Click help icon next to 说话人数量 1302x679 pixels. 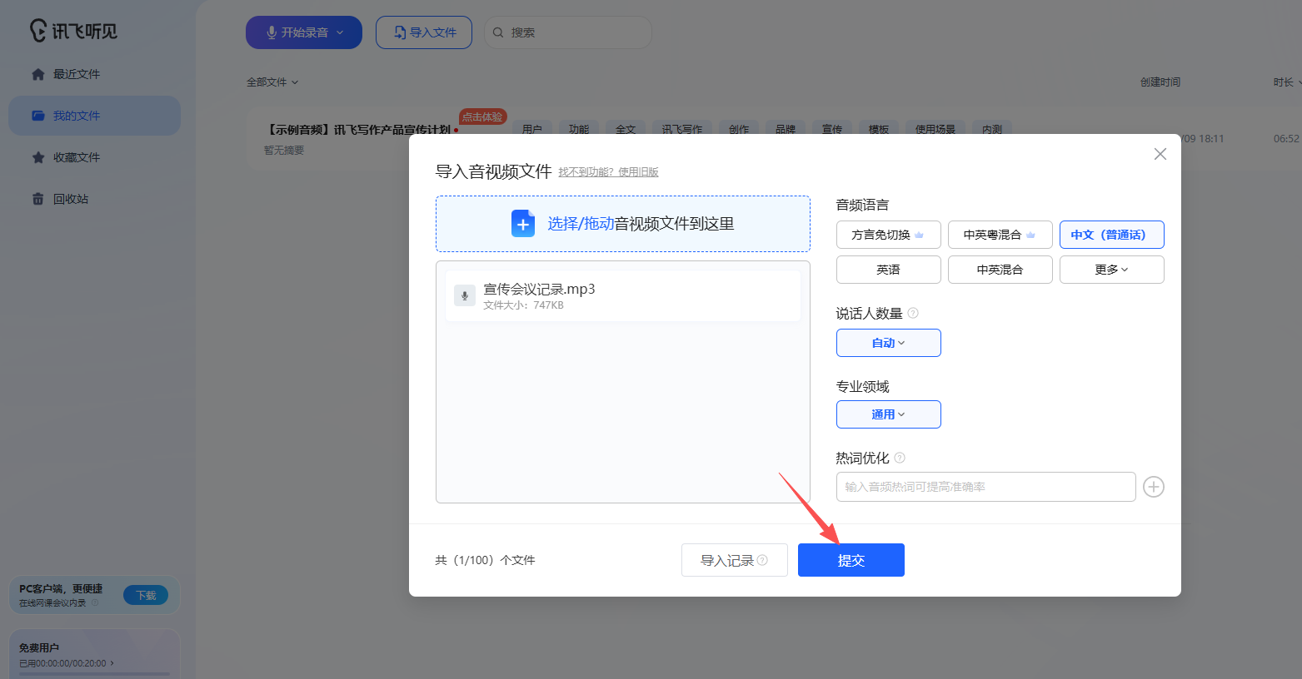913,313
